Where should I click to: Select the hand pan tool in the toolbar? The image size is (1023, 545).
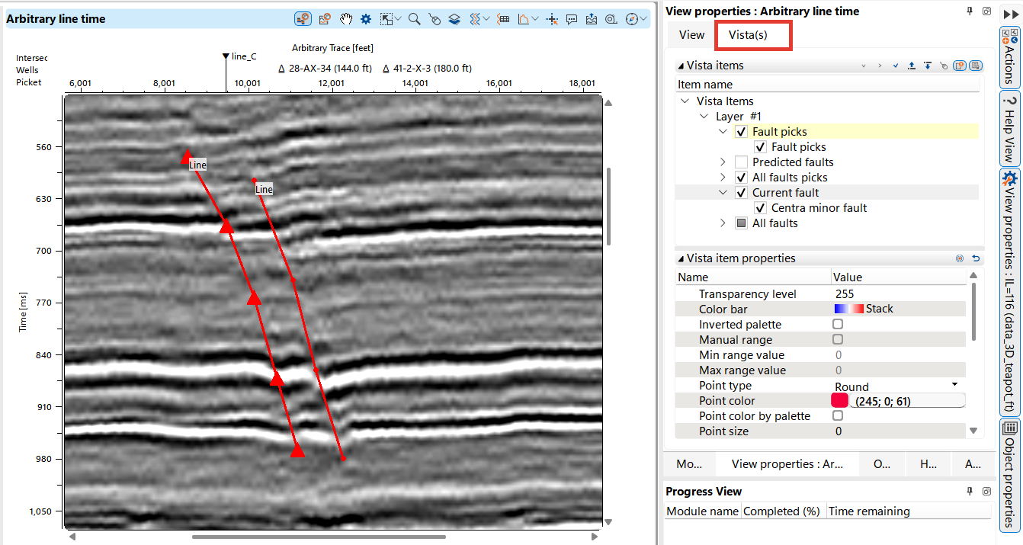point(345,19)
